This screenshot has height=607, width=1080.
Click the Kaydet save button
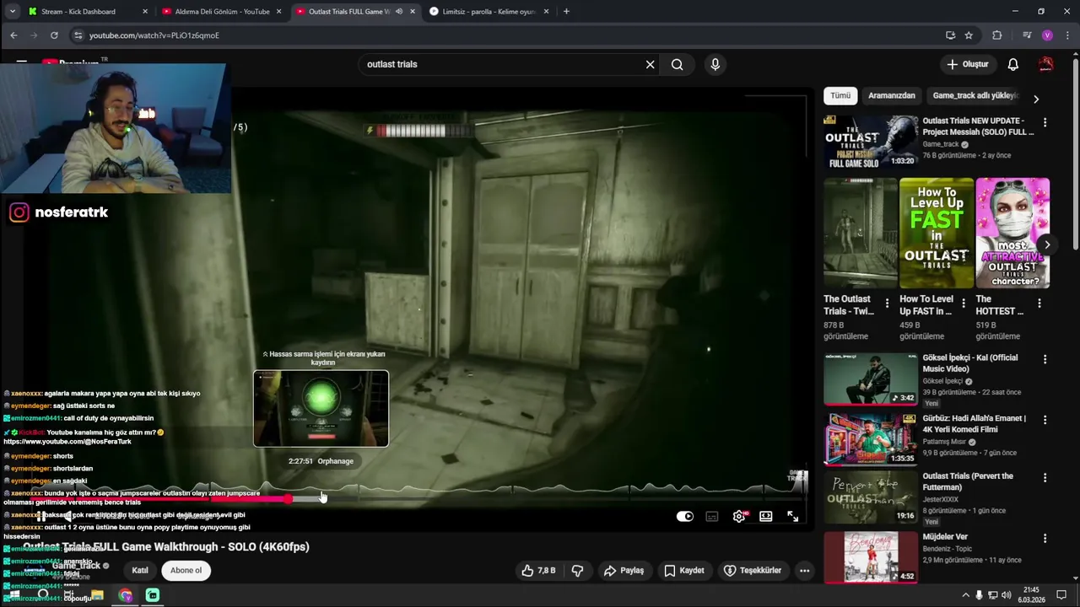point(684,571)
